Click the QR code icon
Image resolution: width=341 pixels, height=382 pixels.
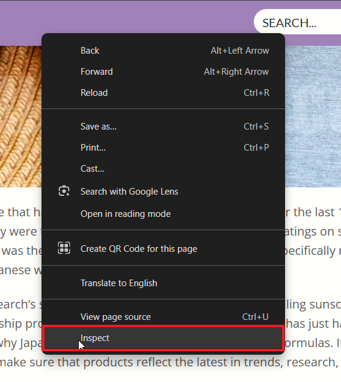(64, 248)
